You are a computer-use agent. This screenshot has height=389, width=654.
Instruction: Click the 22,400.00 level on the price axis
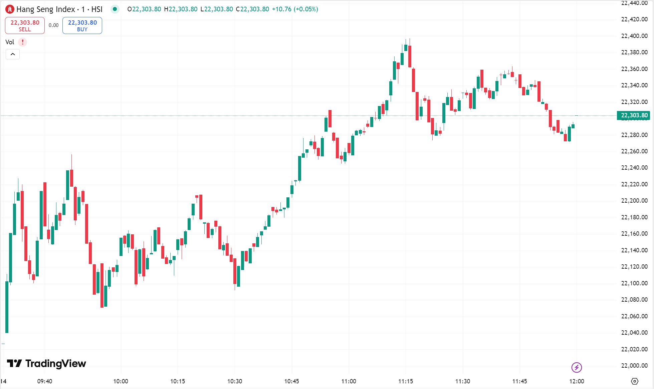click(634, 36)
